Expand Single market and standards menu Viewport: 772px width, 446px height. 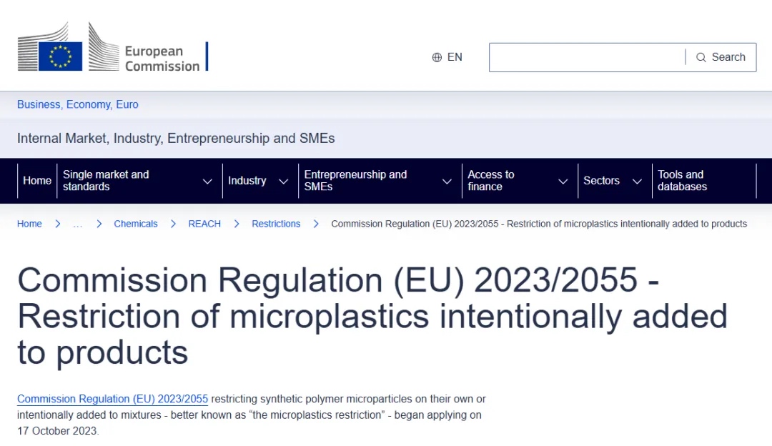(x=207, y=182)
